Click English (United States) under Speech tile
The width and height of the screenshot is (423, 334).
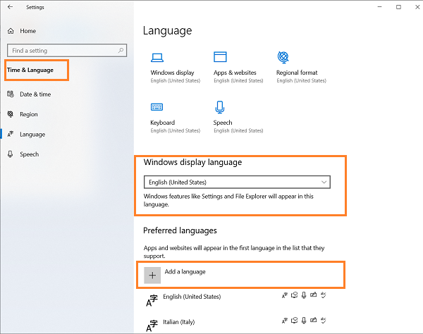tap(238, 131)
